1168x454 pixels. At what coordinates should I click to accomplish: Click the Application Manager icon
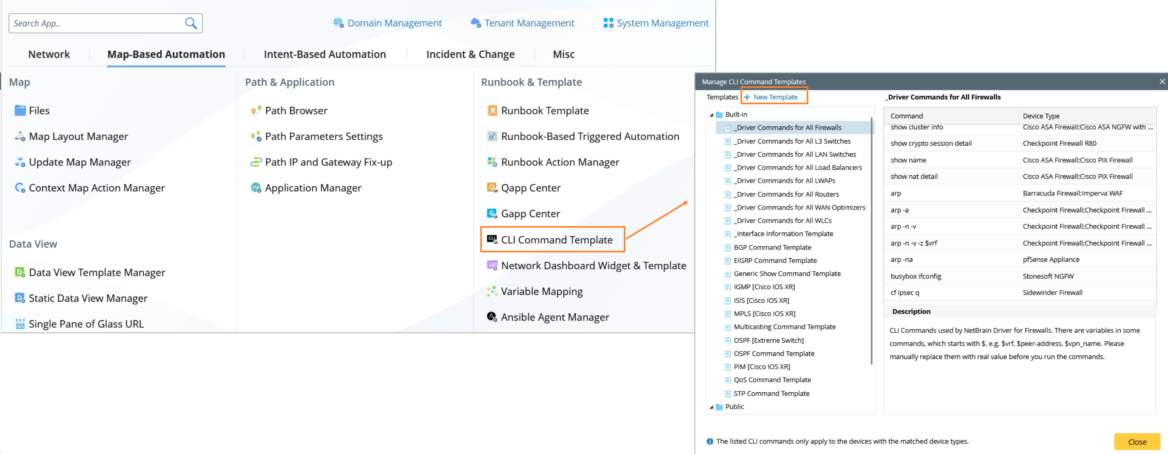click(256, 188)
